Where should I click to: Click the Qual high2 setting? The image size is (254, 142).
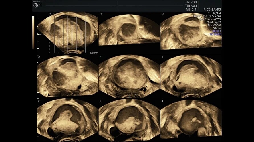coord(214,22)
